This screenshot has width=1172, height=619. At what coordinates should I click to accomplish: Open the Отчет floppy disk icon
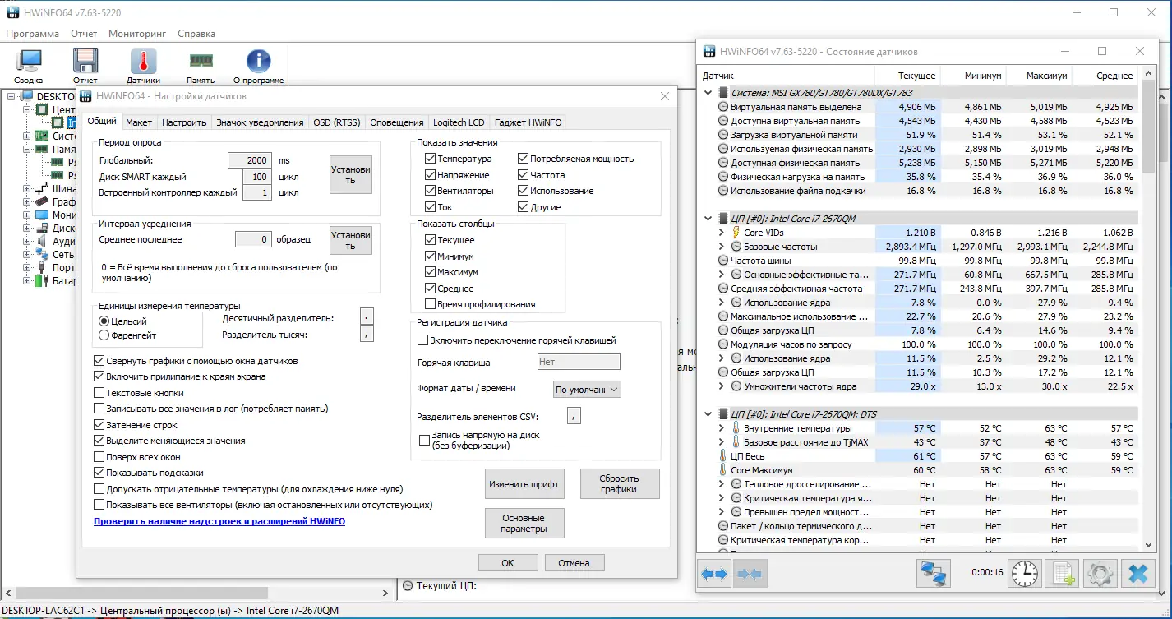click(x=85, y=61)
